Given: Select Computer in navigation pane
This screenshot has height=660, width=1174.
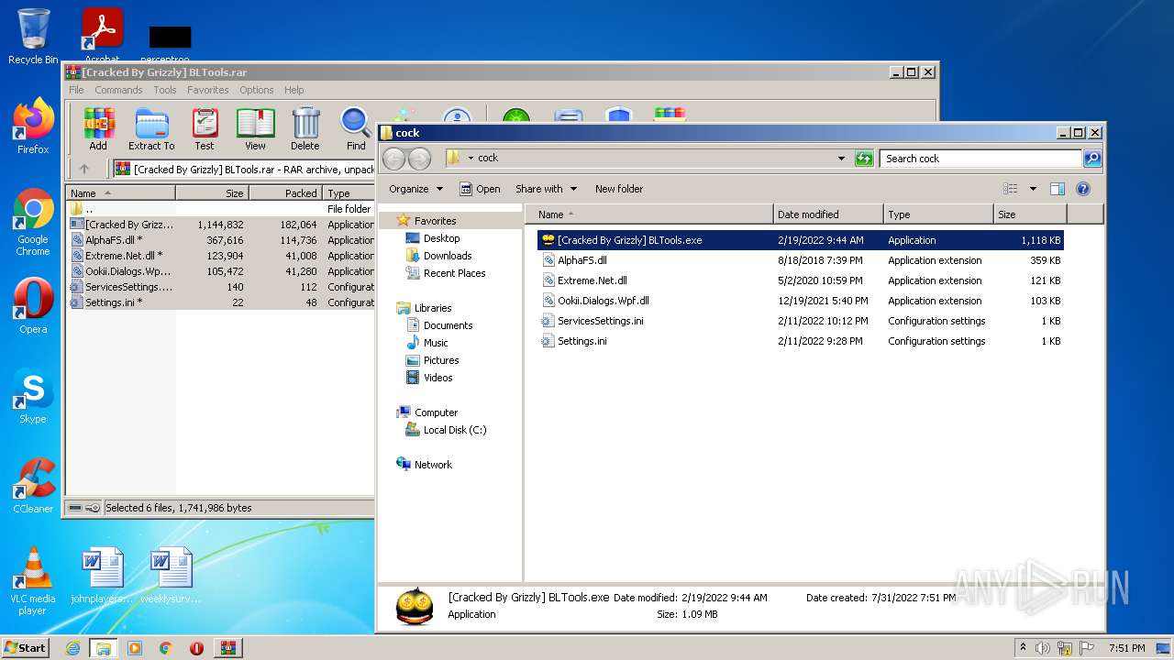Looking at the screenshot, I should [436, 412].
